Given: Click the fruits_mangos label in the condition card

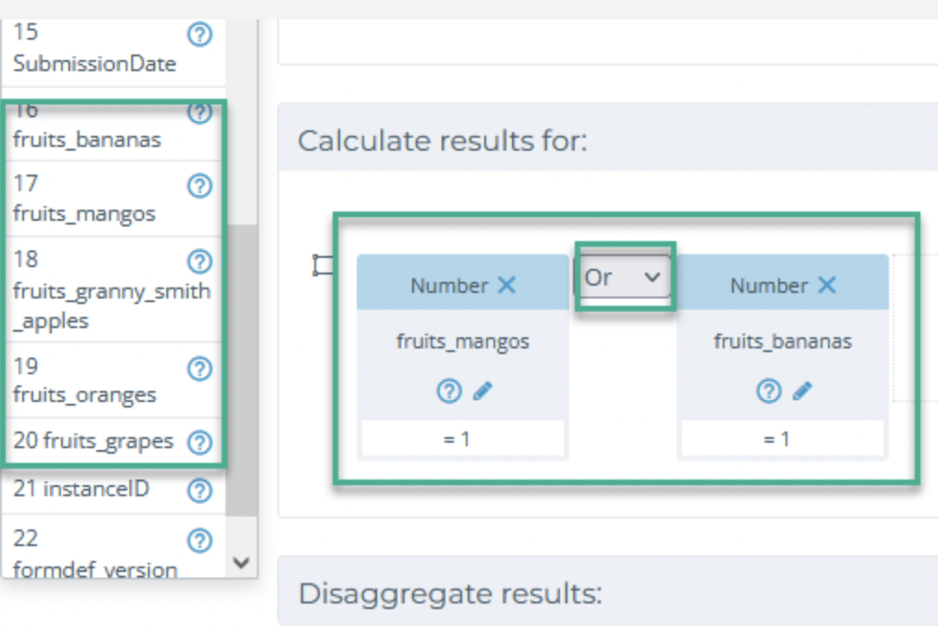Looking at the screenshot, I should (463, 342).
